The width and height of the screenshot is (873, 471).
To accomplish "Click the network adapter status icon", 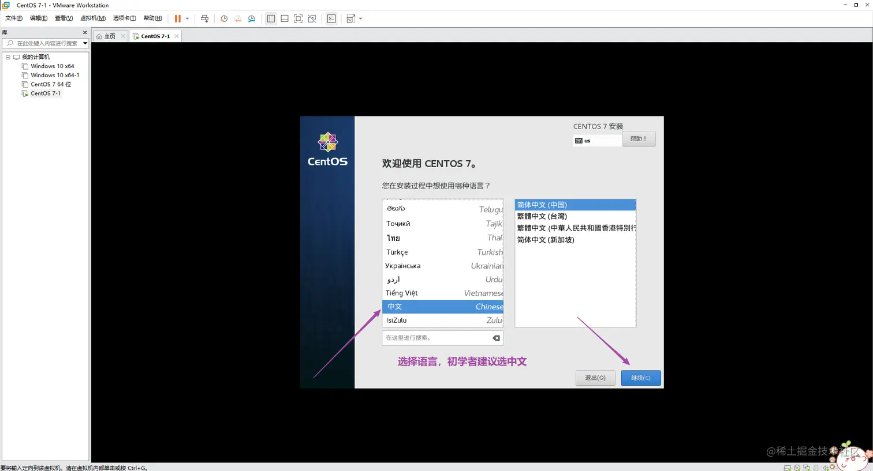I will point(807,468).
